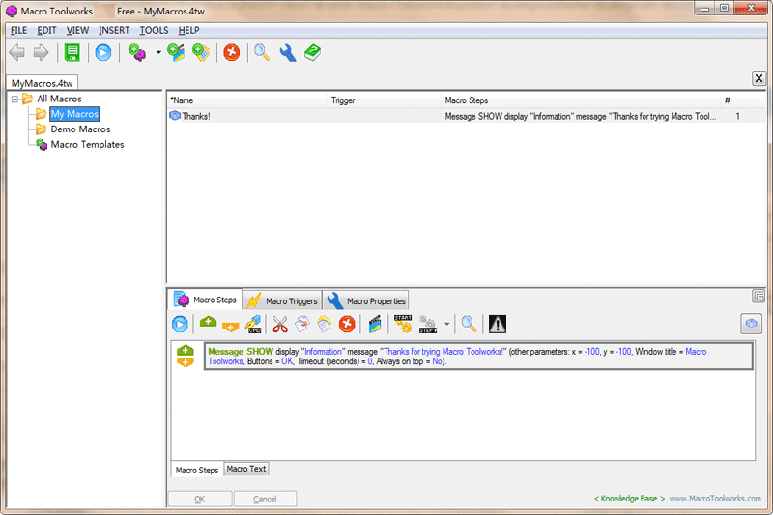
Task: Cut the step with the scissors icon
Action: [x=280, y=325]
